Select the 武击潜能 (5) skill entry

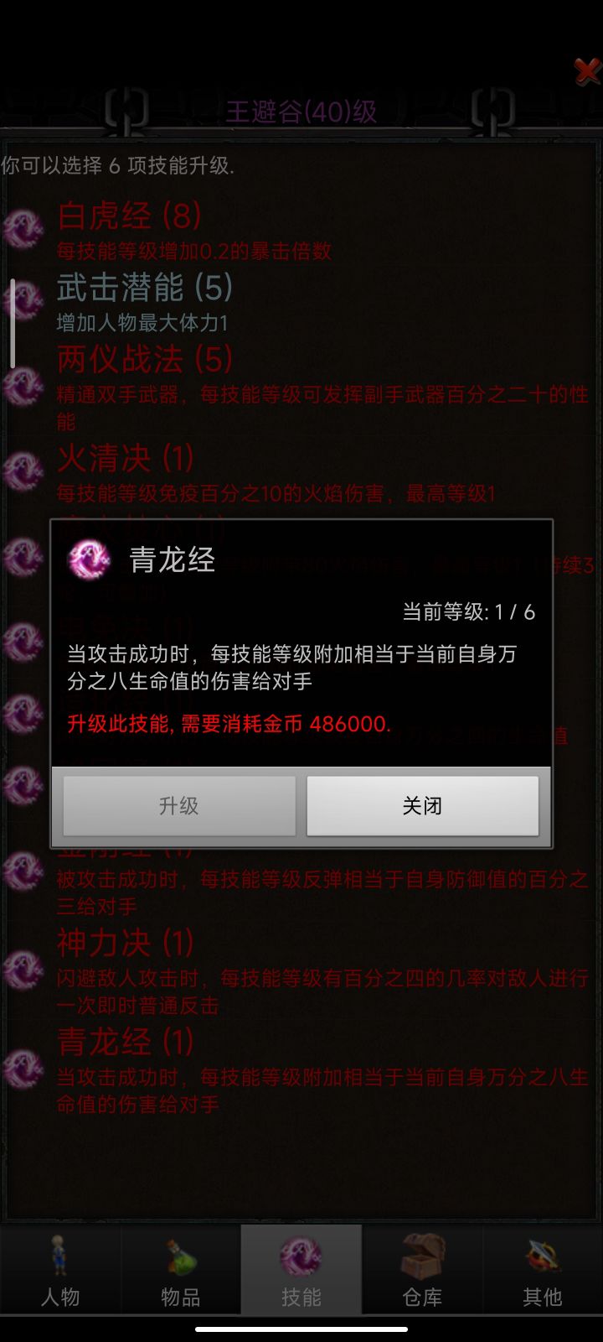click(301, 301)
